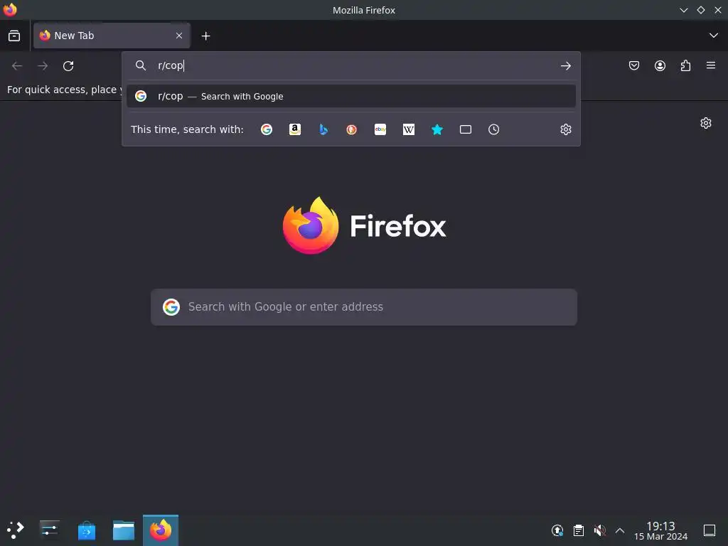728x546 pixels.
Task: Search this time with eBay
Action: pyautogui.click(x=380, y=129)
